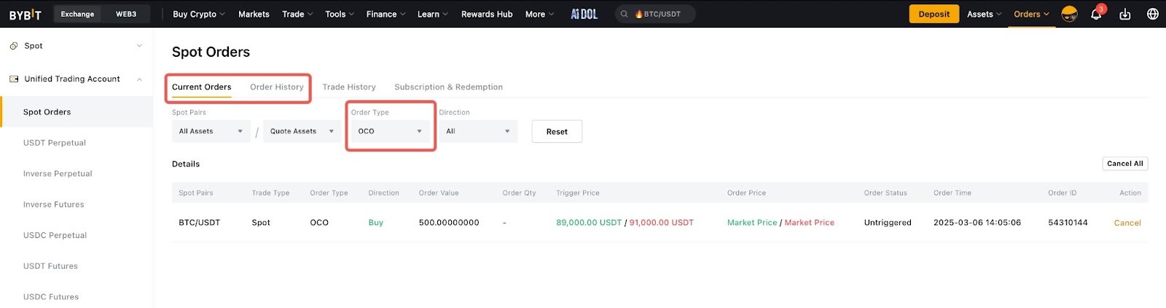The width and height of the screenshot is (1166, 308).
Task: Switch to Exchange mode
Action: (77, 15)
